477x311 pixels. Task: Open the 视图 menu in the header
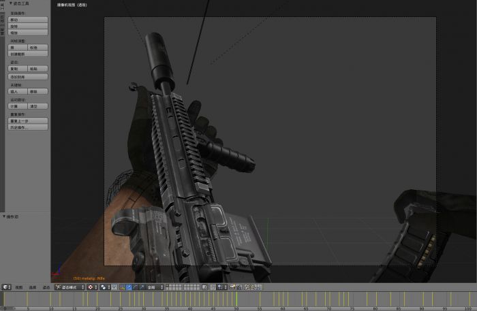coord(19,287)
